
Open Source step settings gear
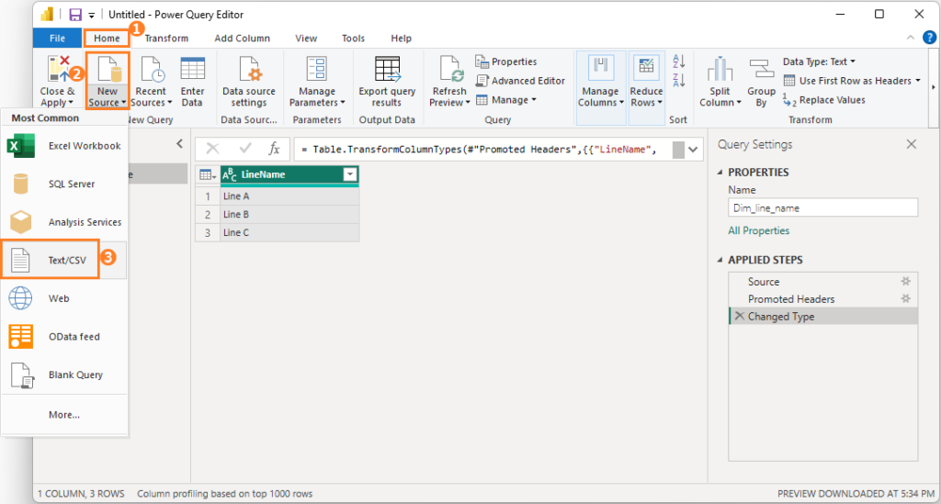(906, 281)
